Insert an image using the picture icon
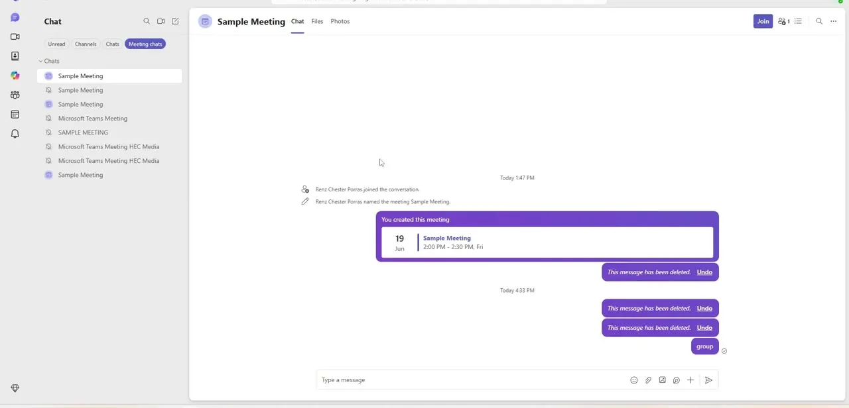Image resolution: width=849 pixels, height=408 pixels. coord(662,380)
